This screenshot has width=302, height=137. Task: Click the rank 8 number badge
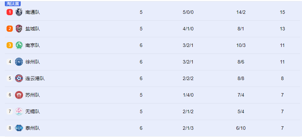click(10, 128)
